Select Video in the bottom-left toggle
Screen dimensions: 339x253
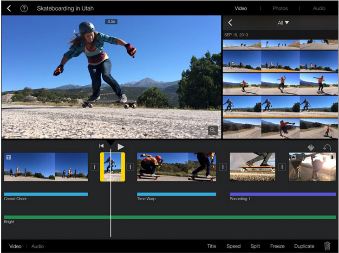(15, 246)
